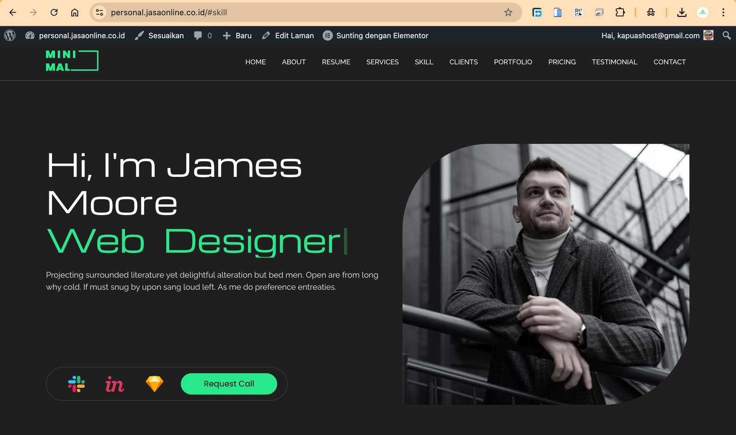Open Edit Laman in the admin bar
Viewport: 736px width, 435px height.
pos(287,35)
